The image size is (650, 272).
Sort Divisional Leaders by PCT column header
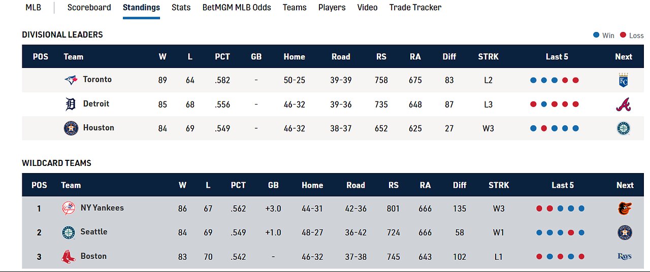[222, 57]
